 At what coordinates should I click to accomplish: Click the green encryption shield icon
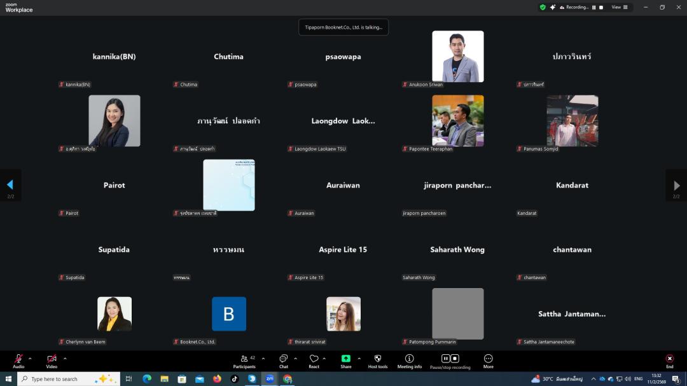point(543,7)
